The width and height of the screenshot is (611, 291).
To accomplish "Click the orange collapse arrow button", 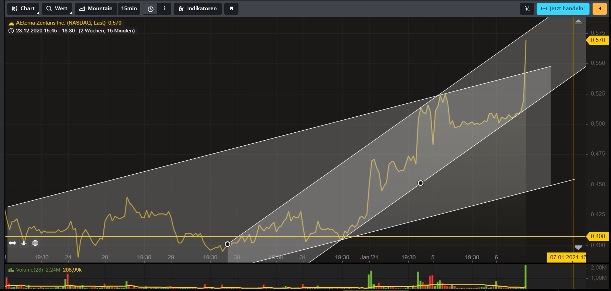I will (600, 9).
